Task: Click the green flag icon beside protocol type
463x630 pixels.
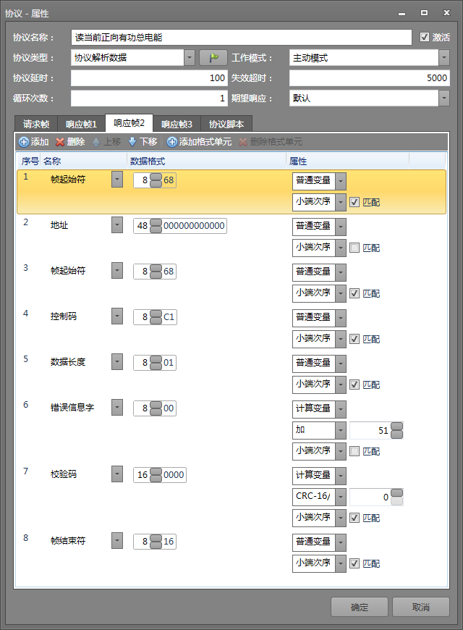Action: pos(213,58)
